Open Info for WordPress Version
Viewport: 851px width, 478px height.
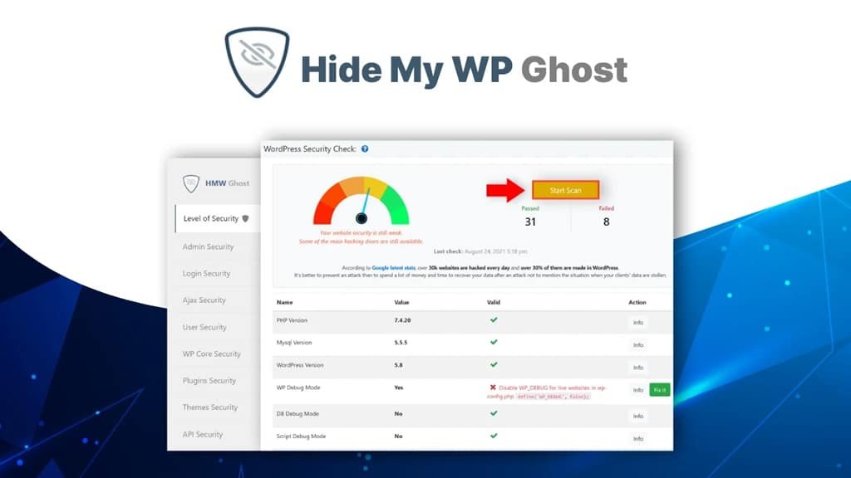click(x=638, y=368)
